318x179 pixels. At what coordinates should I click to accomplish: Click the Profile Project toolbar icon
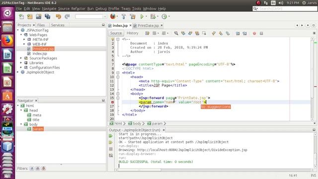tap(164, 16)
